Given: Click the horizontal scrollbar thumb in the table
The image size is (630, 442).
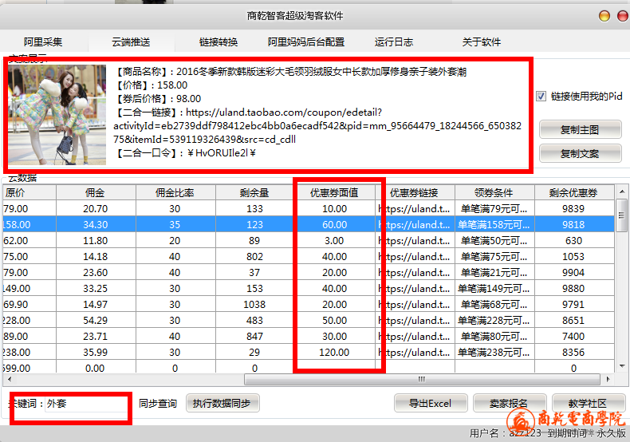Looking at the screenshot, I should click(x=422, y=379).
